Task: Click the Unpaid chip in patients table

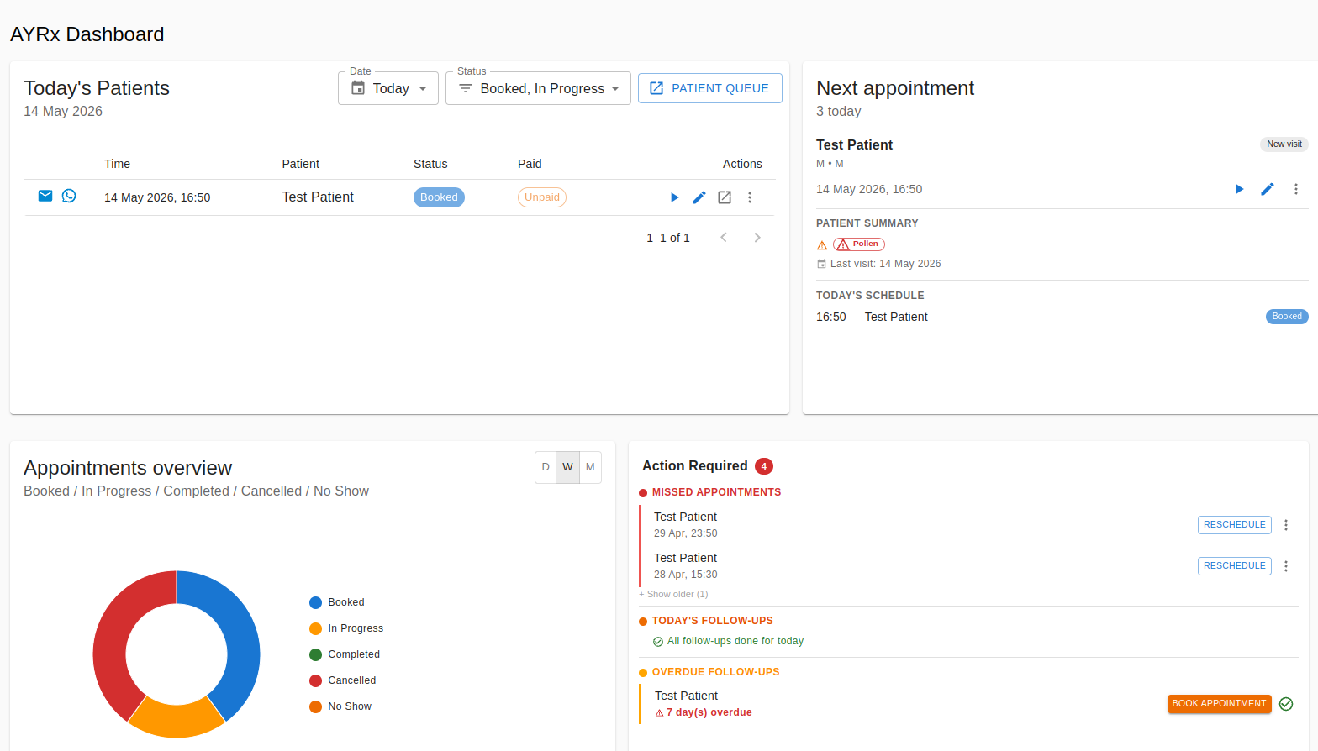Action: tap(542, 197)
